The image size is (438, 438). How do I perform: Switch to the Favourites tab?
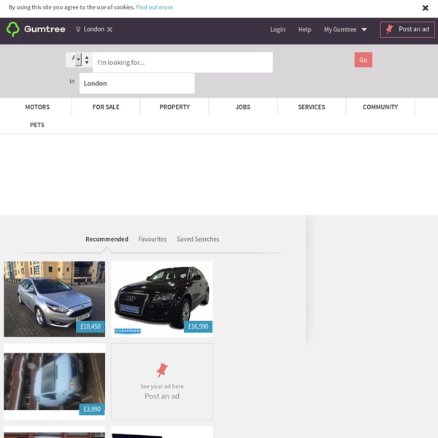153,239
